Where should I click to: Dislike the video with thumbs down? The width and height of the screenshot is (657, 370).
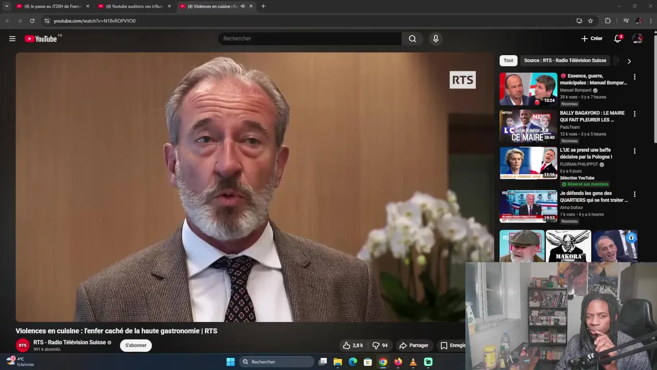380,345
